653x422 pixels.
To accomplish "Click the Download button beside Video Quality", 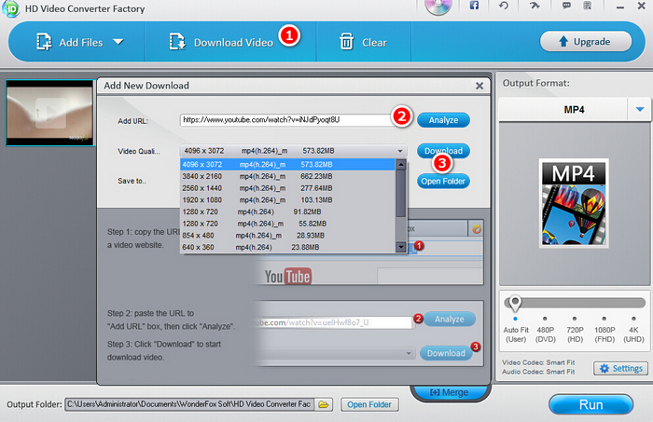I will pos(443,151).
